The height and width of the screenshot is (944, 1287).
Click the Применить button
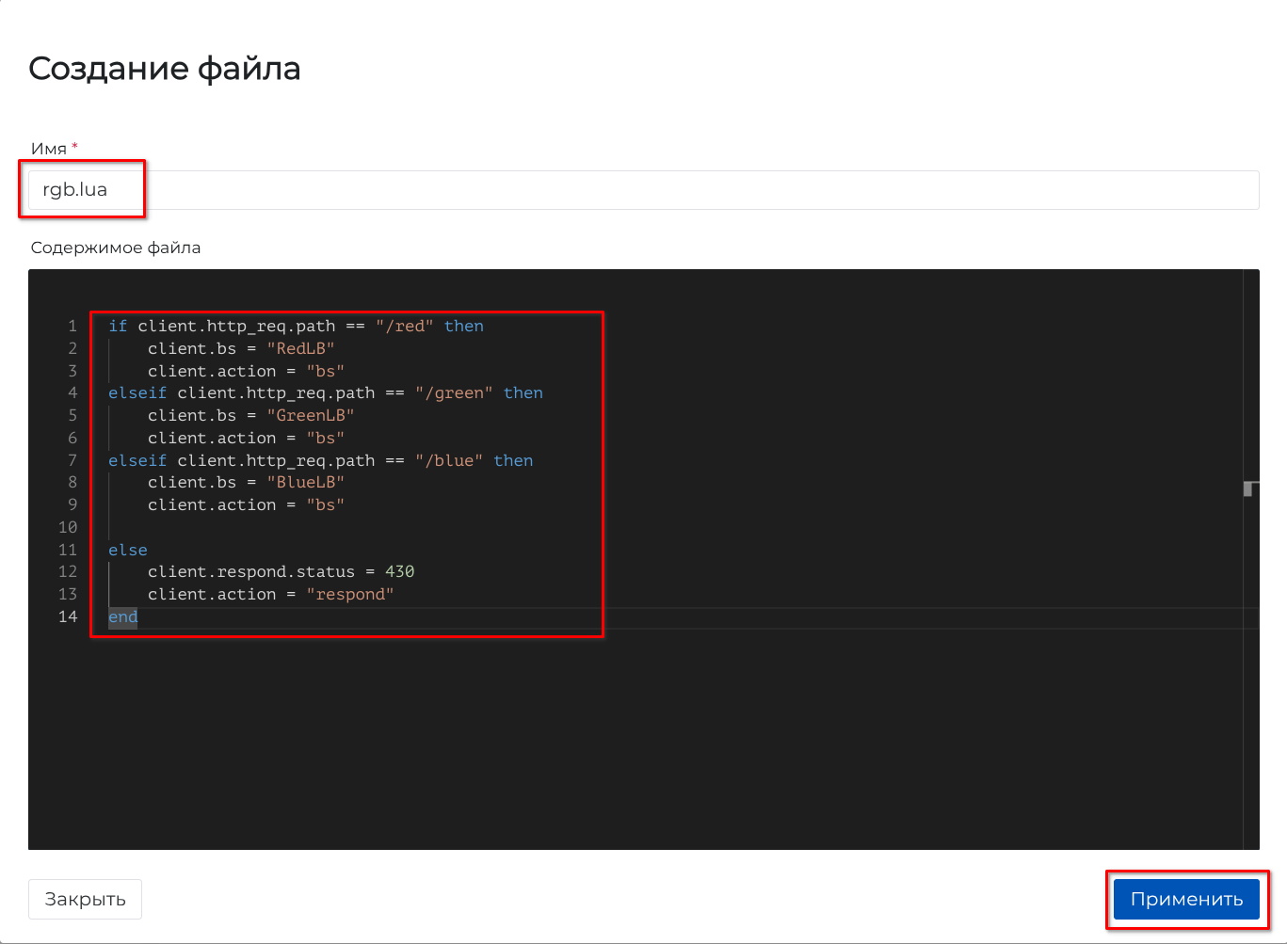click(x=1186, y=899)
